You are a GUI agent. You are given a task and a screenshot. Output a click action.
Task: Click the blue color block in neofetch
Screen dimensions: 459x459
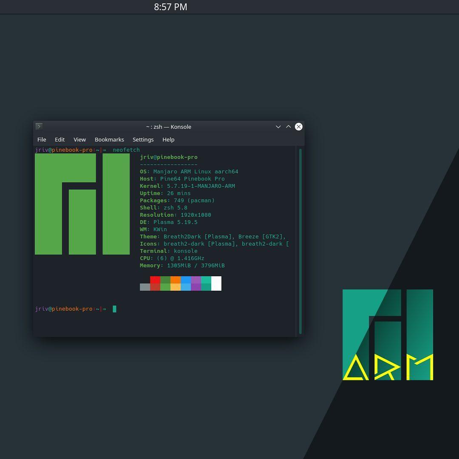pos(186,280)
